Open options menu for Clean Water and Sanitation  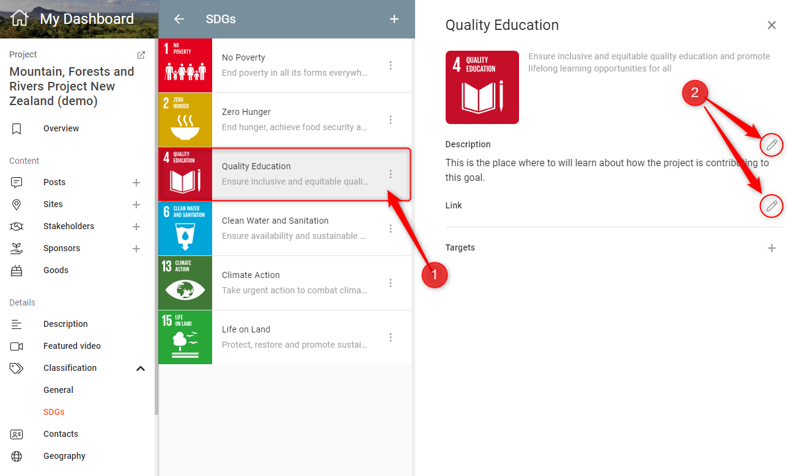[391, 229]
